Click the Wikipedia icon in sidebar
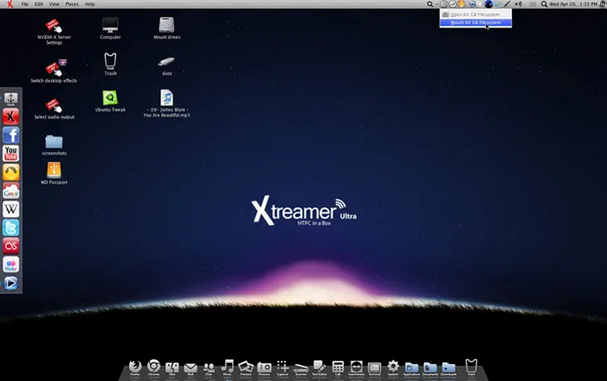 coord(10,209)
